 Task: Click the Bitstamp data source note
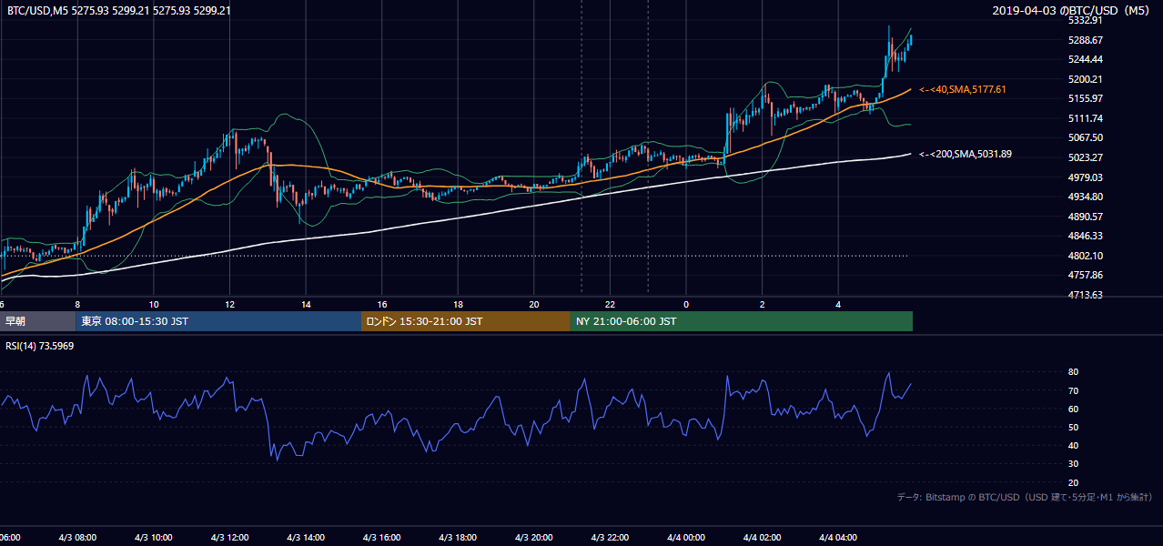coord(1025,497)
